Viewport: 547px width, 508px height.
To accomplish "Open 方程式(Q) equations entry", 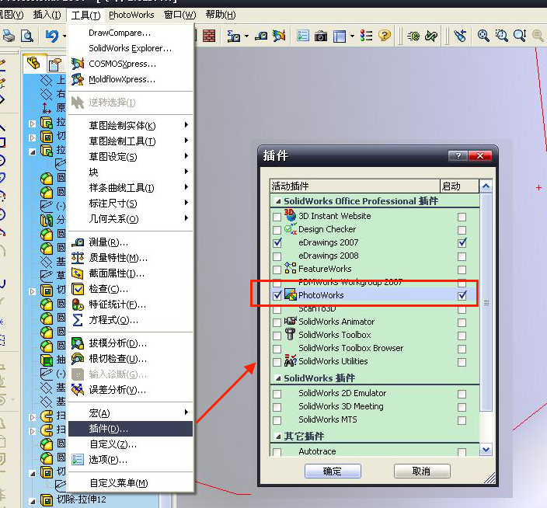I will click(x=113, y=320).
